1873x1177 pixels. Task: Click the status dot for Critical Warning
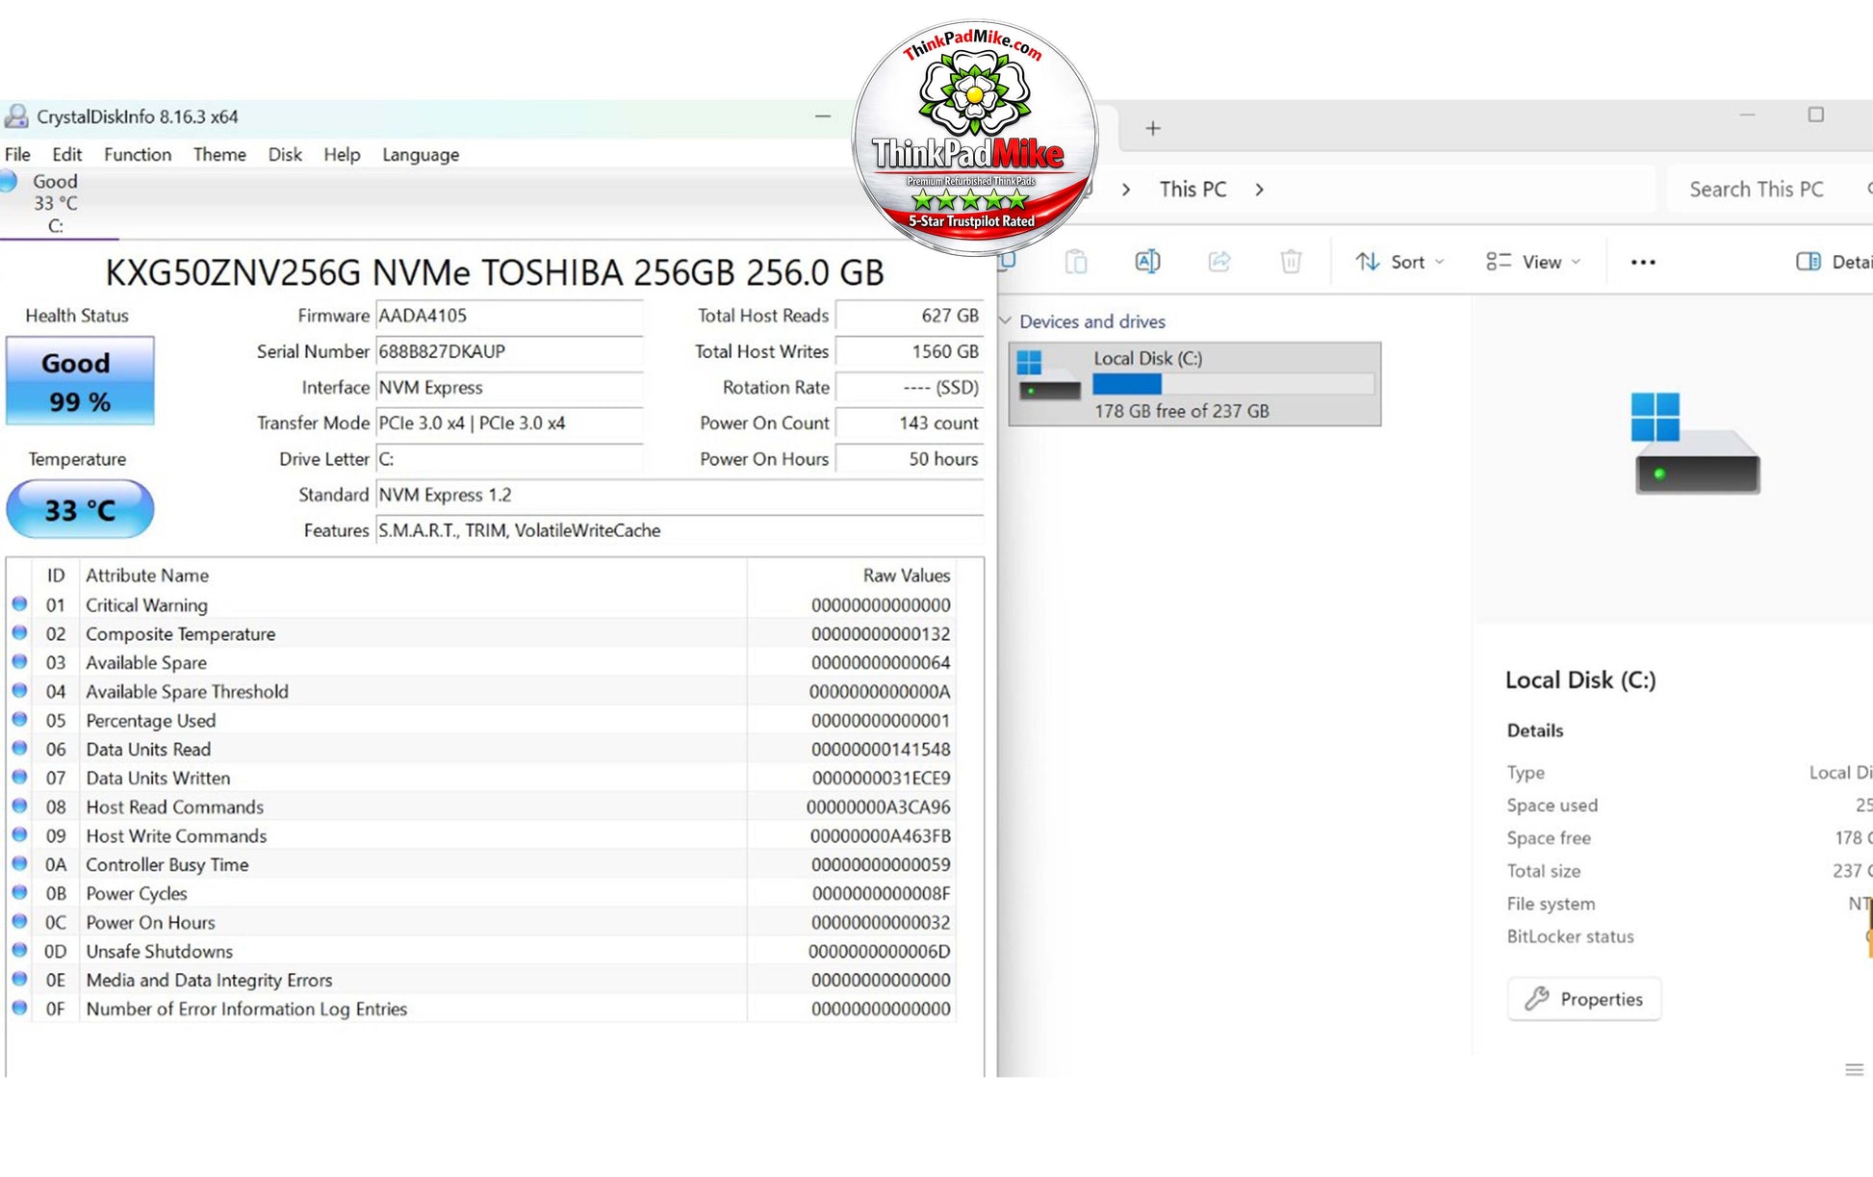tap(19, 604)
